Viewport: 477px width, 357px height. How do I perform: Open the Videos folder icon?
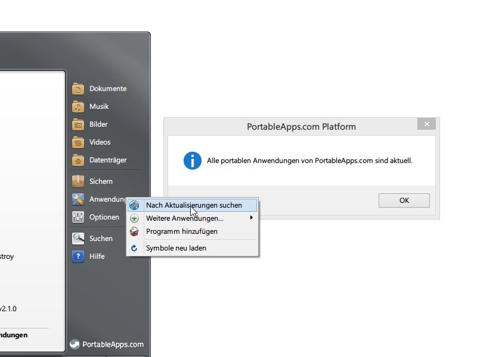coord(78,142)
